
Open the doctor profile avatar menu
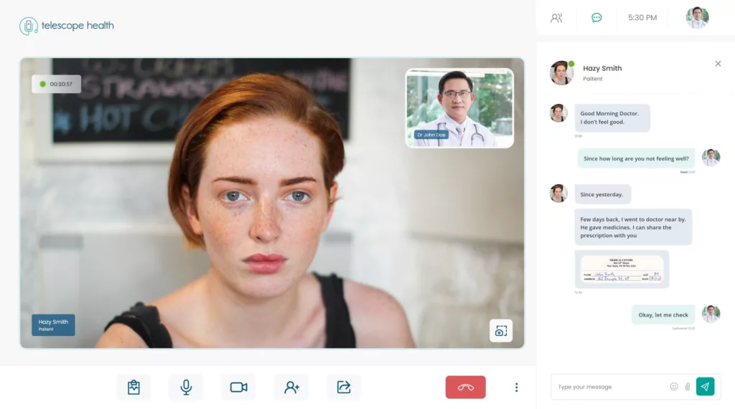[x=697, y=18]
